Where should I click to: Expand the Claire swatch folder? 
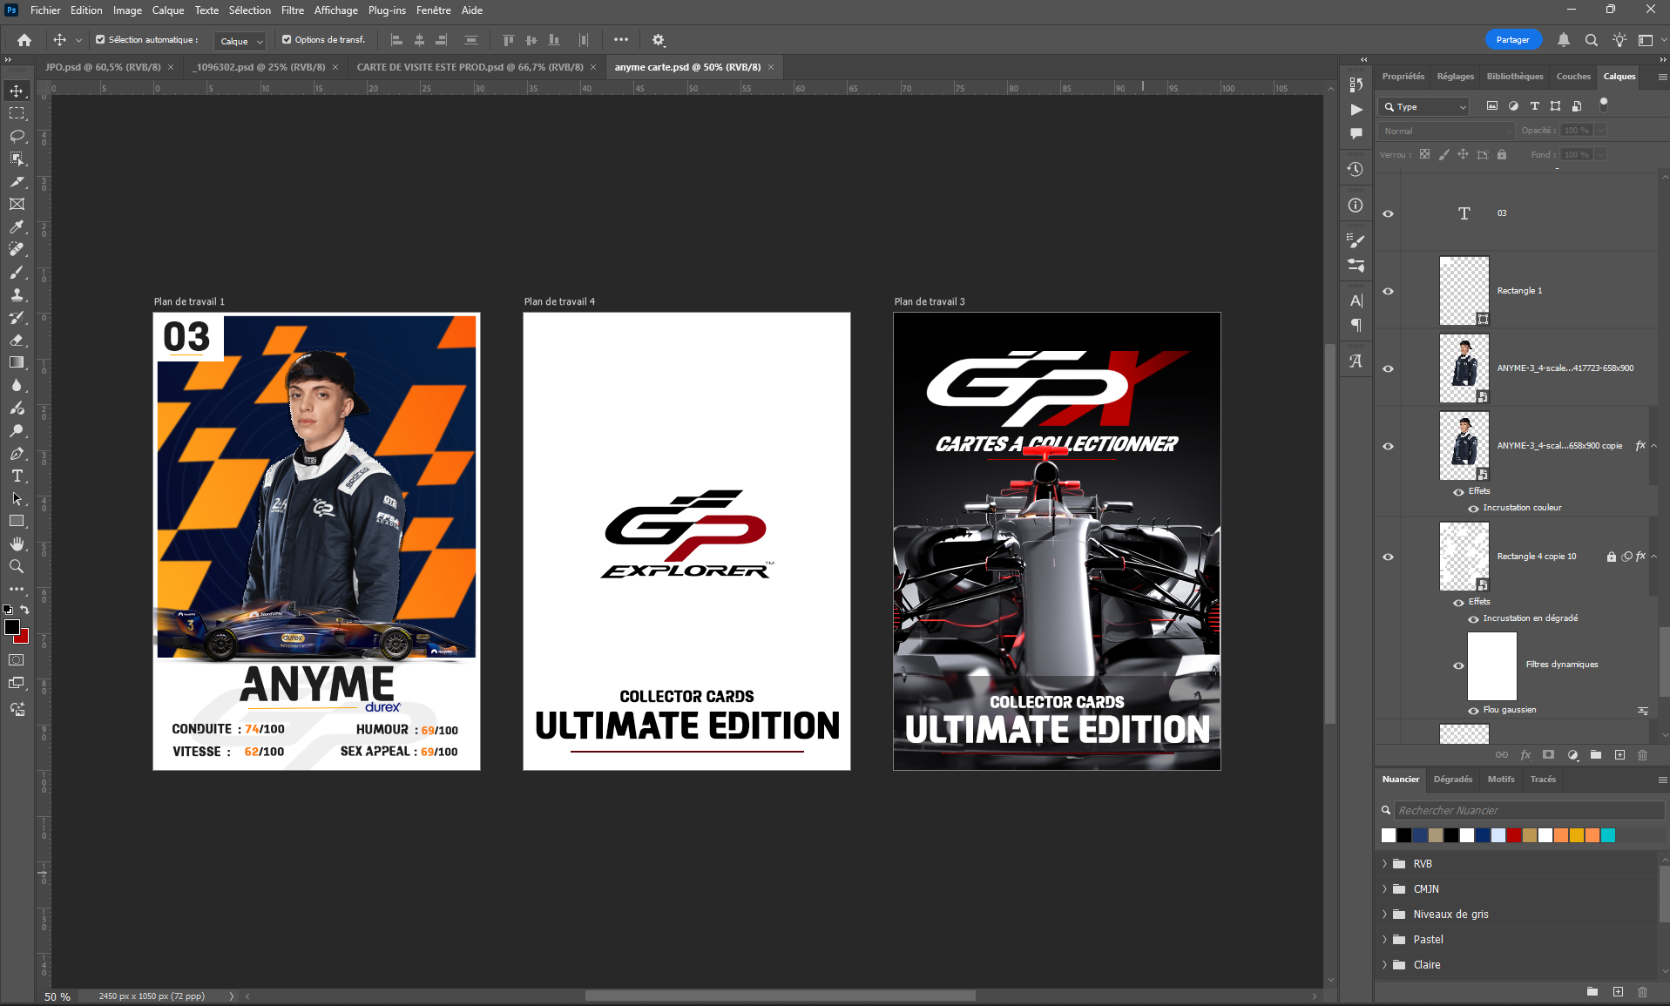click(x=1384, y=965)
